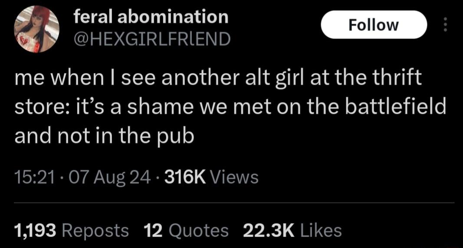
Task: Click the Follow button
Action: click(374, 25)
